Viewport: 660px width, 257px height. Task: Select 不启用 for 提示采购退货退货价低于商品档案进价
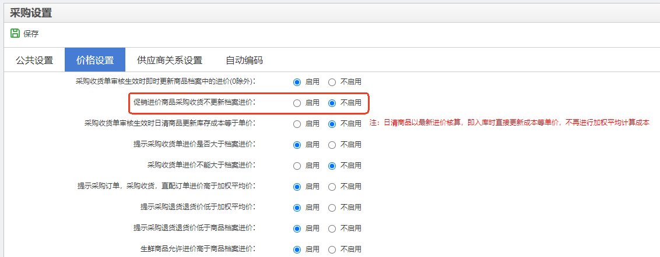click(x=332, y=229)
